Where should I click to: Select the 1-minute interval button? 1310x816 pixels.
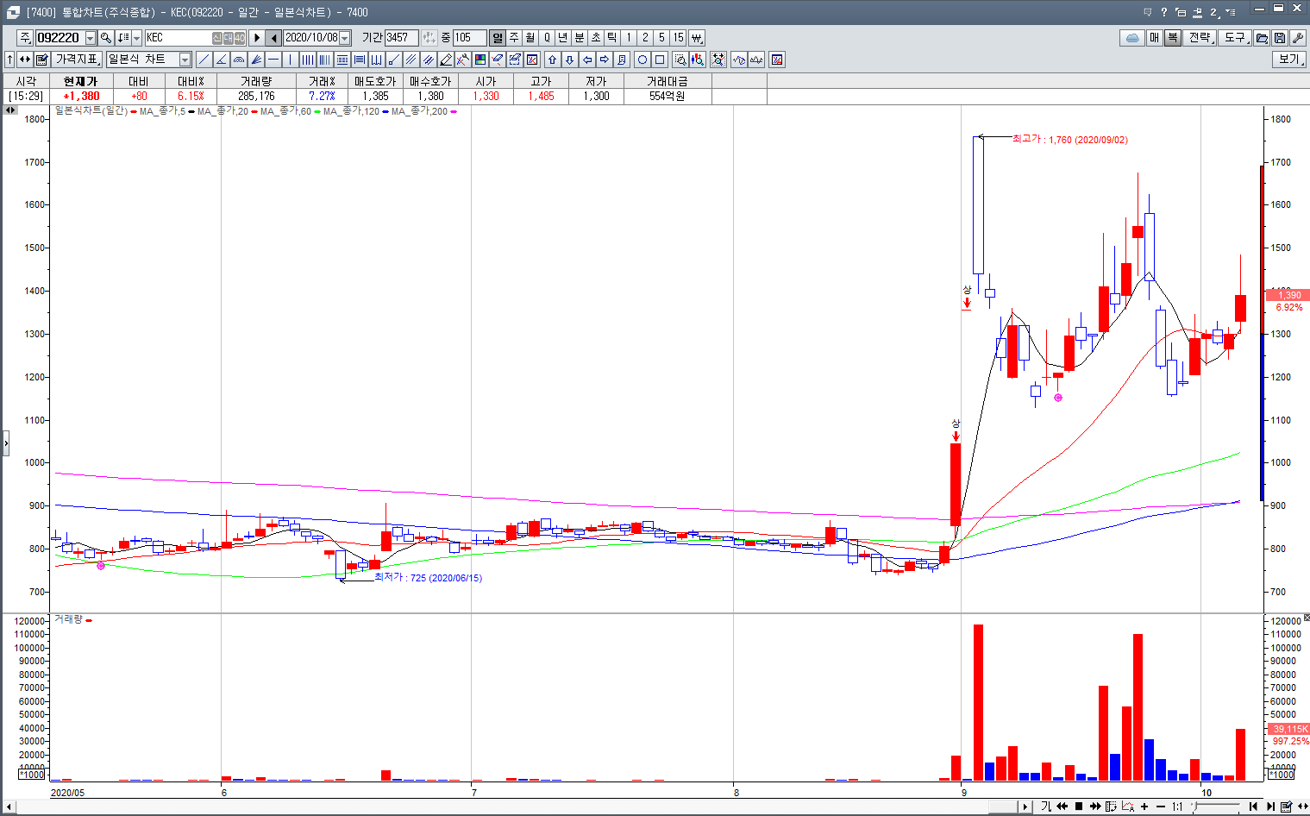629,38
